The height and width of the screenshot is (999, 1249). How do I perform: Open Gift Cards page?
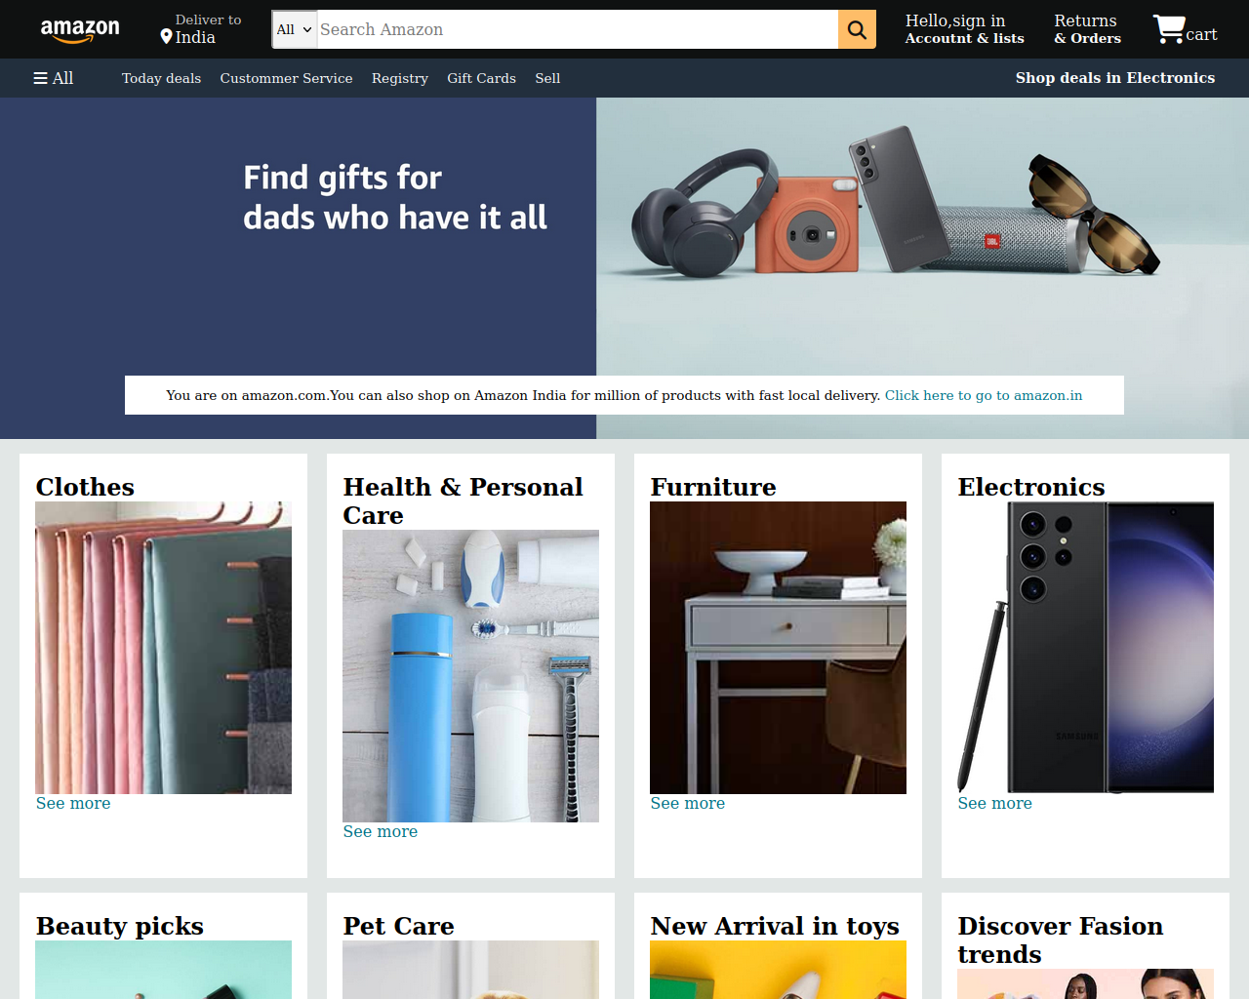(x=481, y=78)
